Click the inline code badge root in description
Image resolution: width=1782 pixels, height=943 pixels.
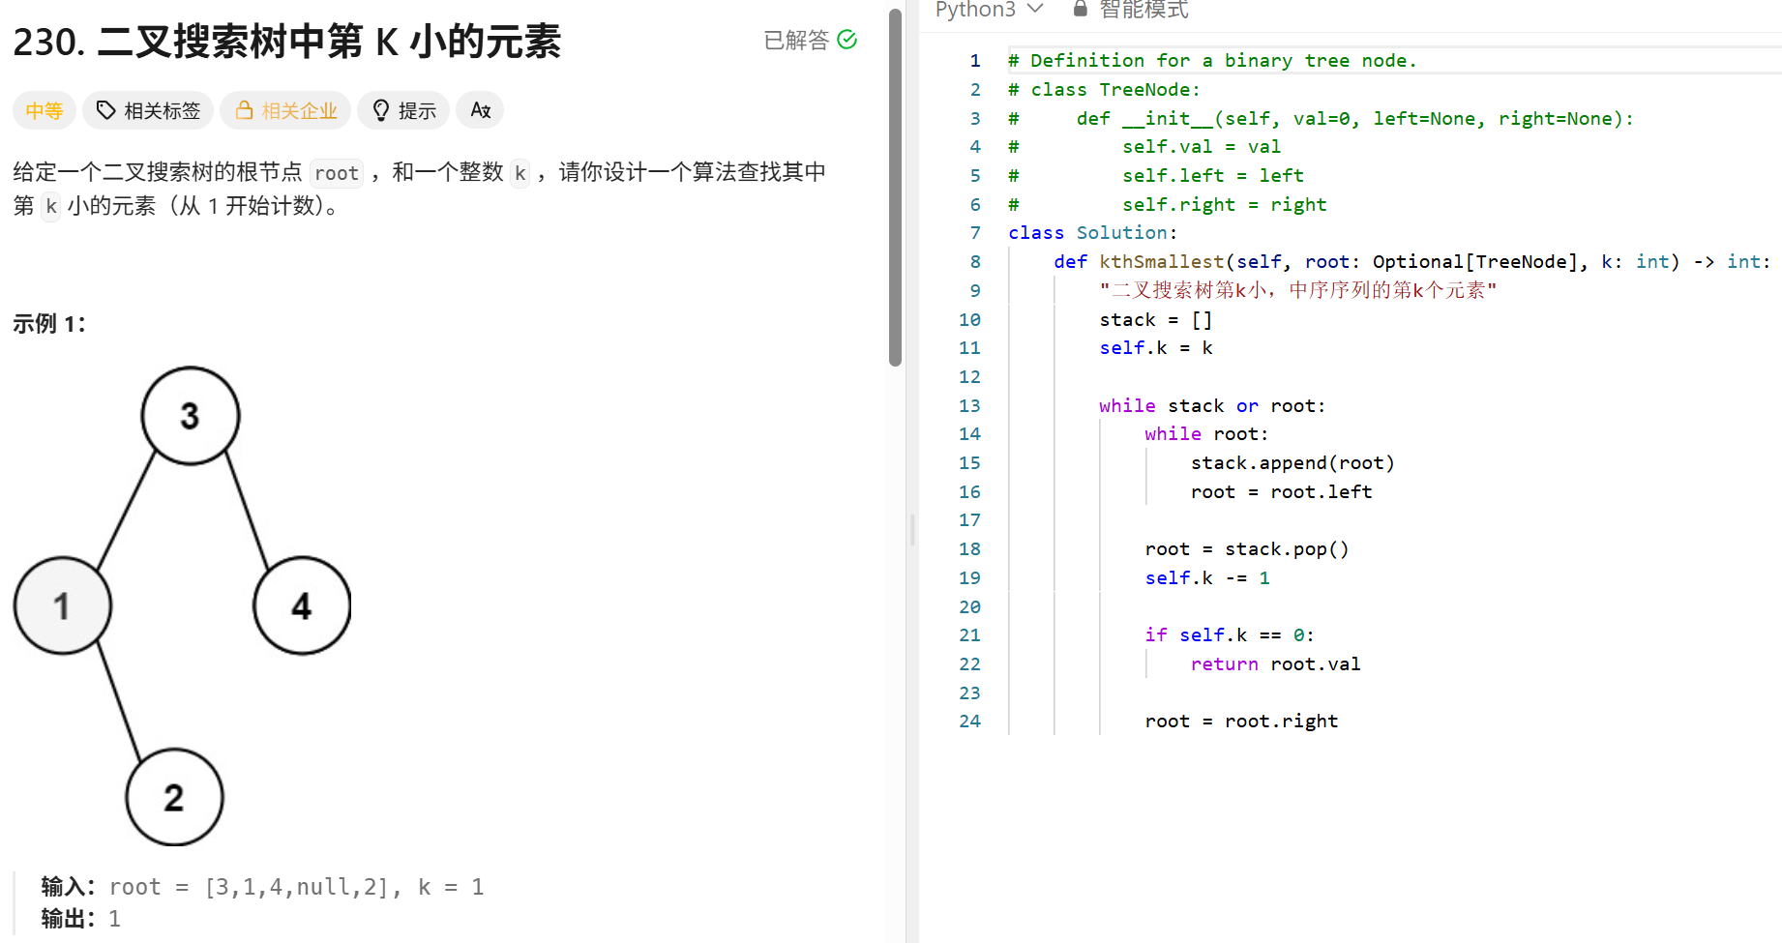click(x=336, y=173)
